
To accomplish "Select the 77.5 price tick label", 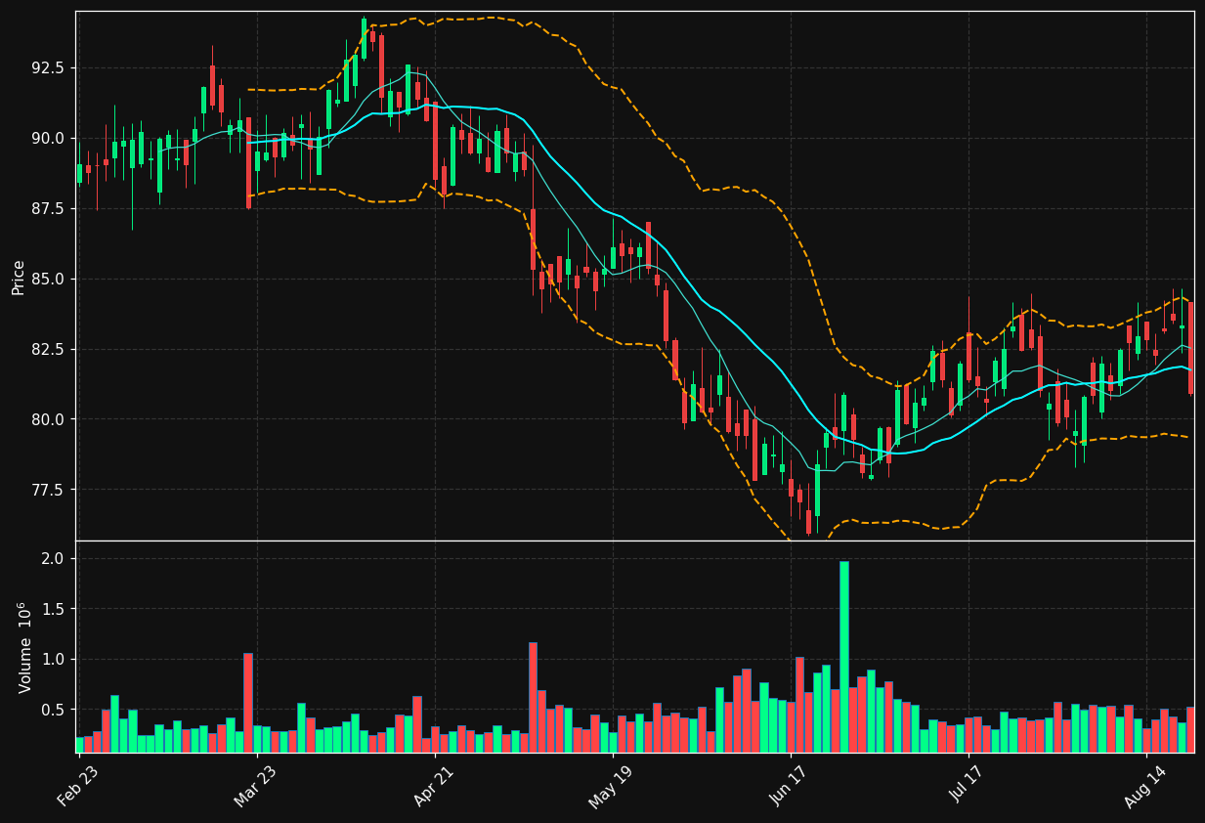I will (47, 491).
